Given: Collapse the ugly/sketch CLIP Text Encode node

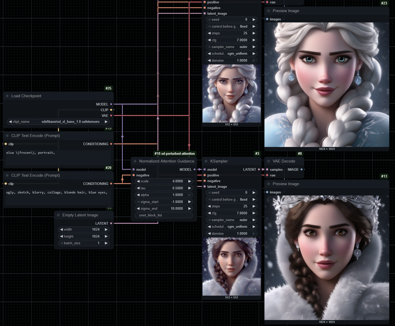Looking at the screenshot, I should click(7, 175).
